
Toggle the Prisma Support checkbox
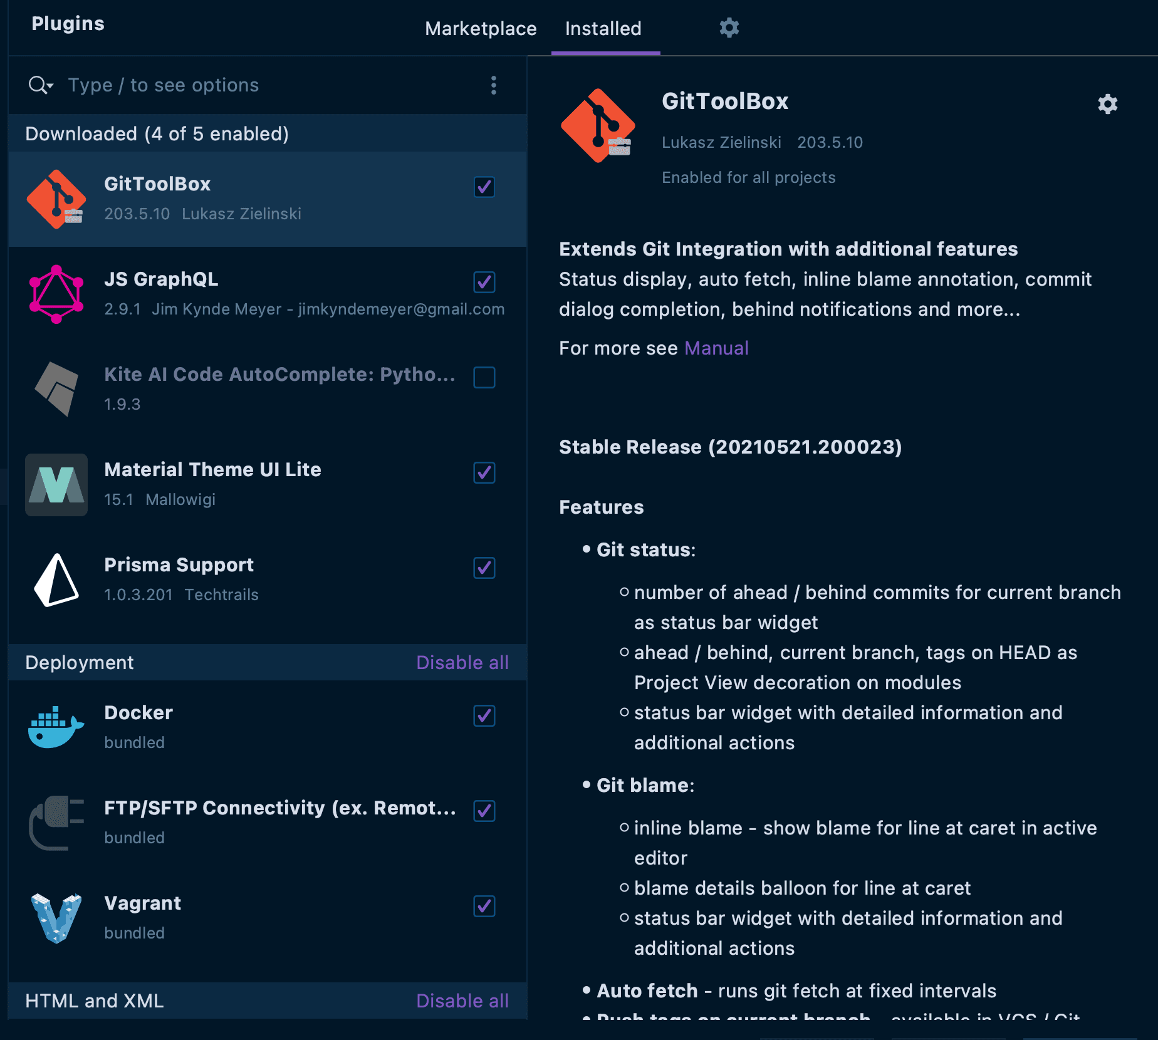[484, 568]
